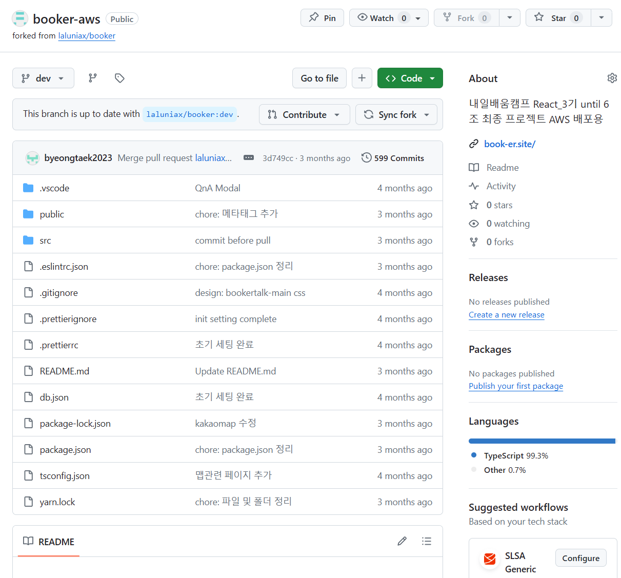
Task: Click the .eslintrc.json file icon
Action: (29, 266)
